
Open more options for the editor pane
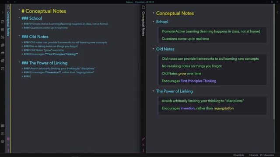8,150
